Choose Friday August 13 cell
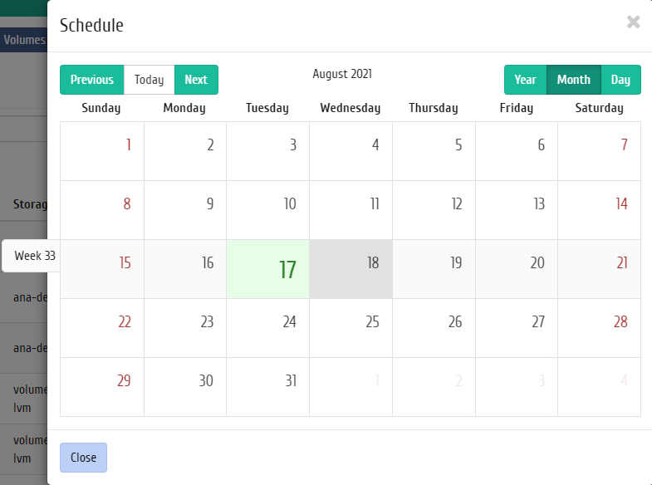 [x=517, y=210]
